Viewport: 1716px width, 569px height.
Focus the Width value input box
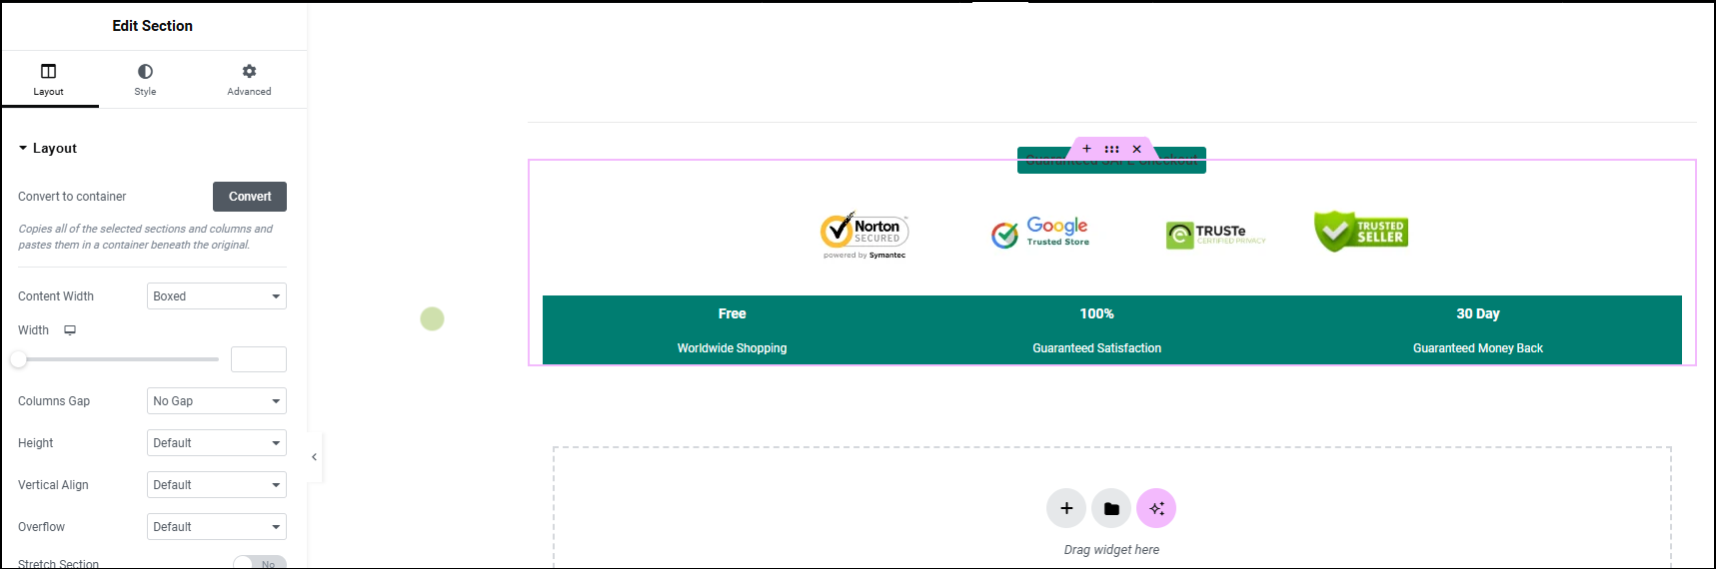point(259,359)
